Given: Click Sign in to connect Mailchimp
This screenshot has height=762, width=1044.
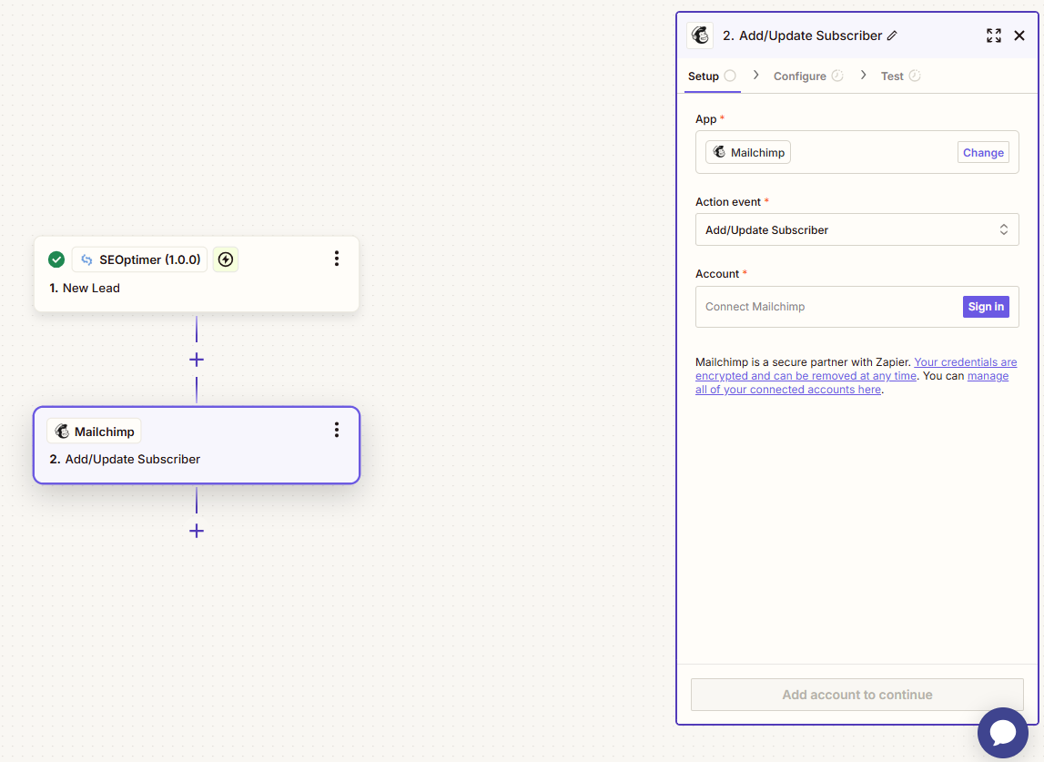Looking at the screenshot, I should (986, 307).
